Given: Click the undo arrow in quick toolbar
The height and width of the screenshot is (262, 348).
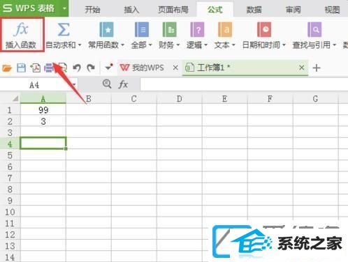Looking at the screenshot, I should 77,68.
